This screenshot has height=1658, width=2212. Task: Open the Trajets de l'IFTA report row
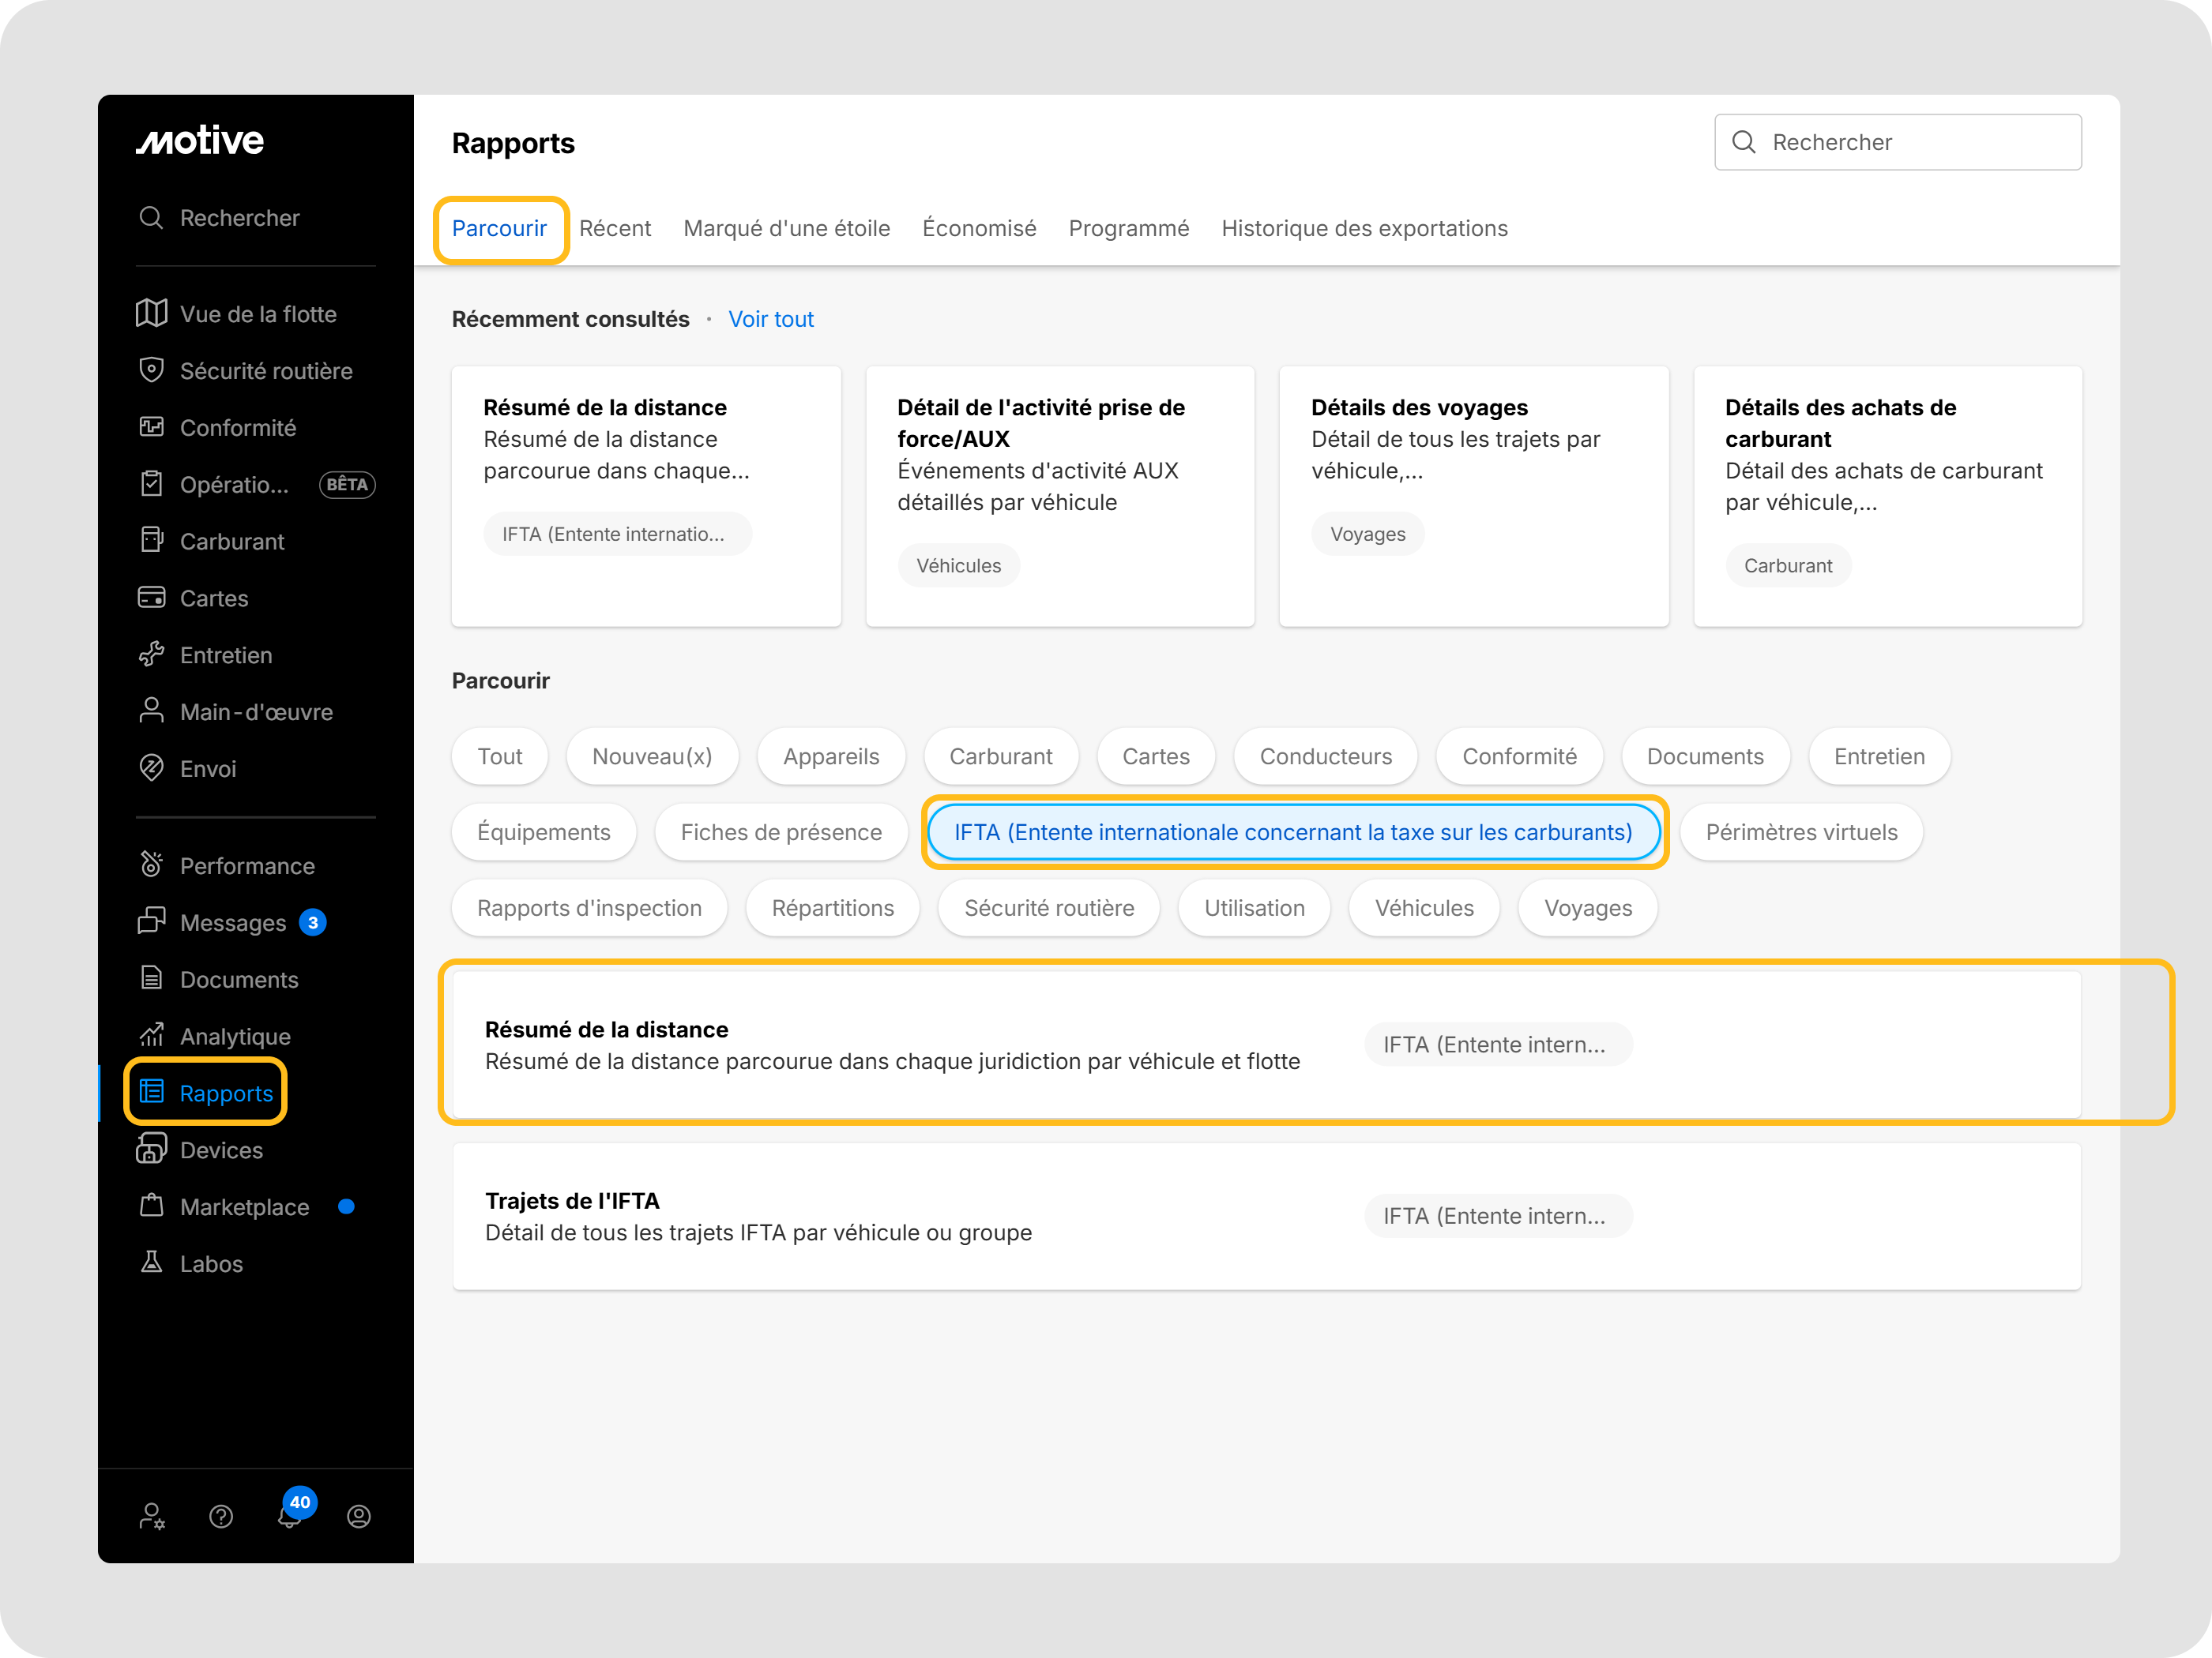point(1267,1217)
